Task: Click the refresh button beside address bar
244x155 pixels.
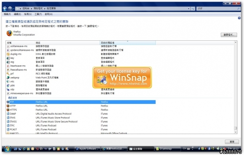Action: click(193, 8)
